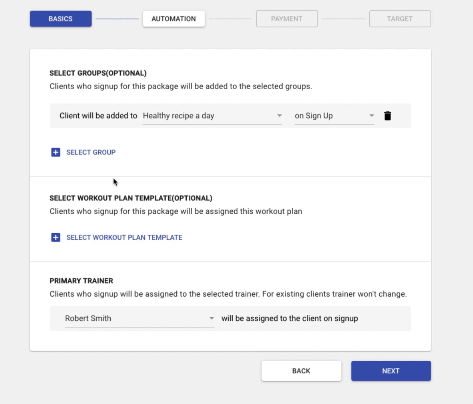This screenshot has height=404, width=473.
Task: Click the arrow on the Healthy recipe a day dropdown
Action: coord(279,116)
